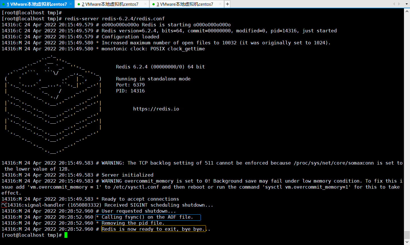Click the 'redis-server redis-6.2.4/redis.conf' command
The image size is (410, 245).
tap(115, 19)
